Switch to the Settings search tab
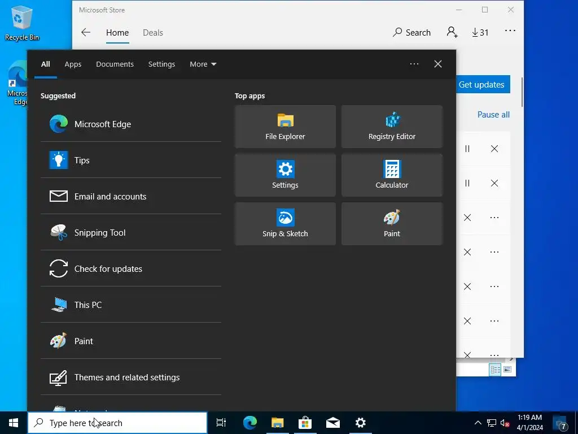 pyautogui.click(x=162, y=64)
